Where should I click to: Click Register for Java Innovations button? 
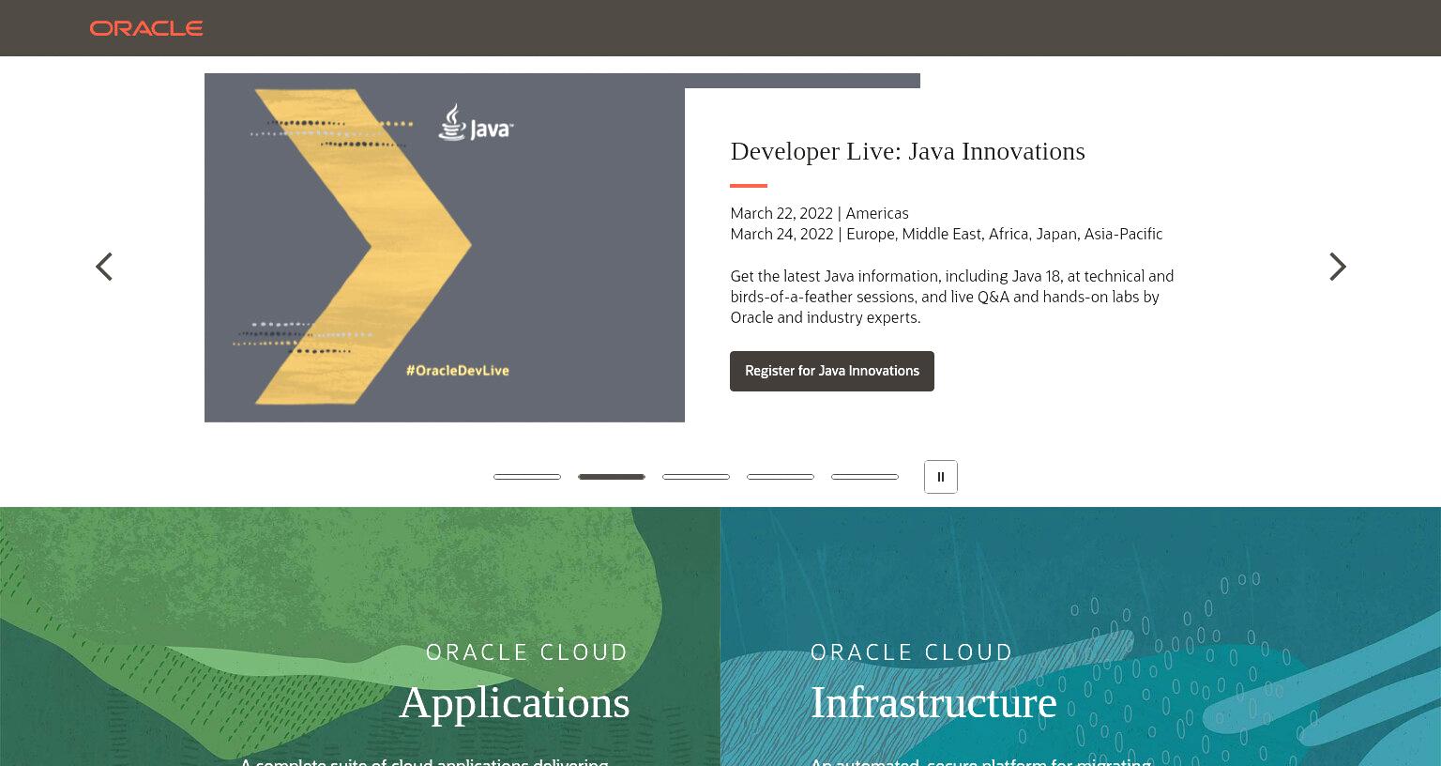(x=832, y=371)
